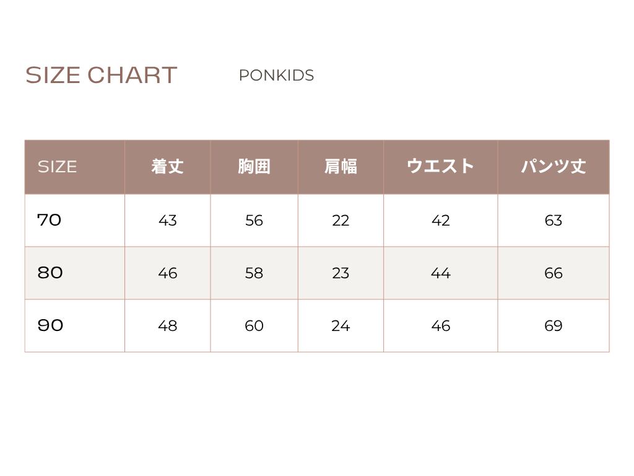Select the 肩幅 column header
Viewport: 634px width, 476px height.
pos(341,167)
